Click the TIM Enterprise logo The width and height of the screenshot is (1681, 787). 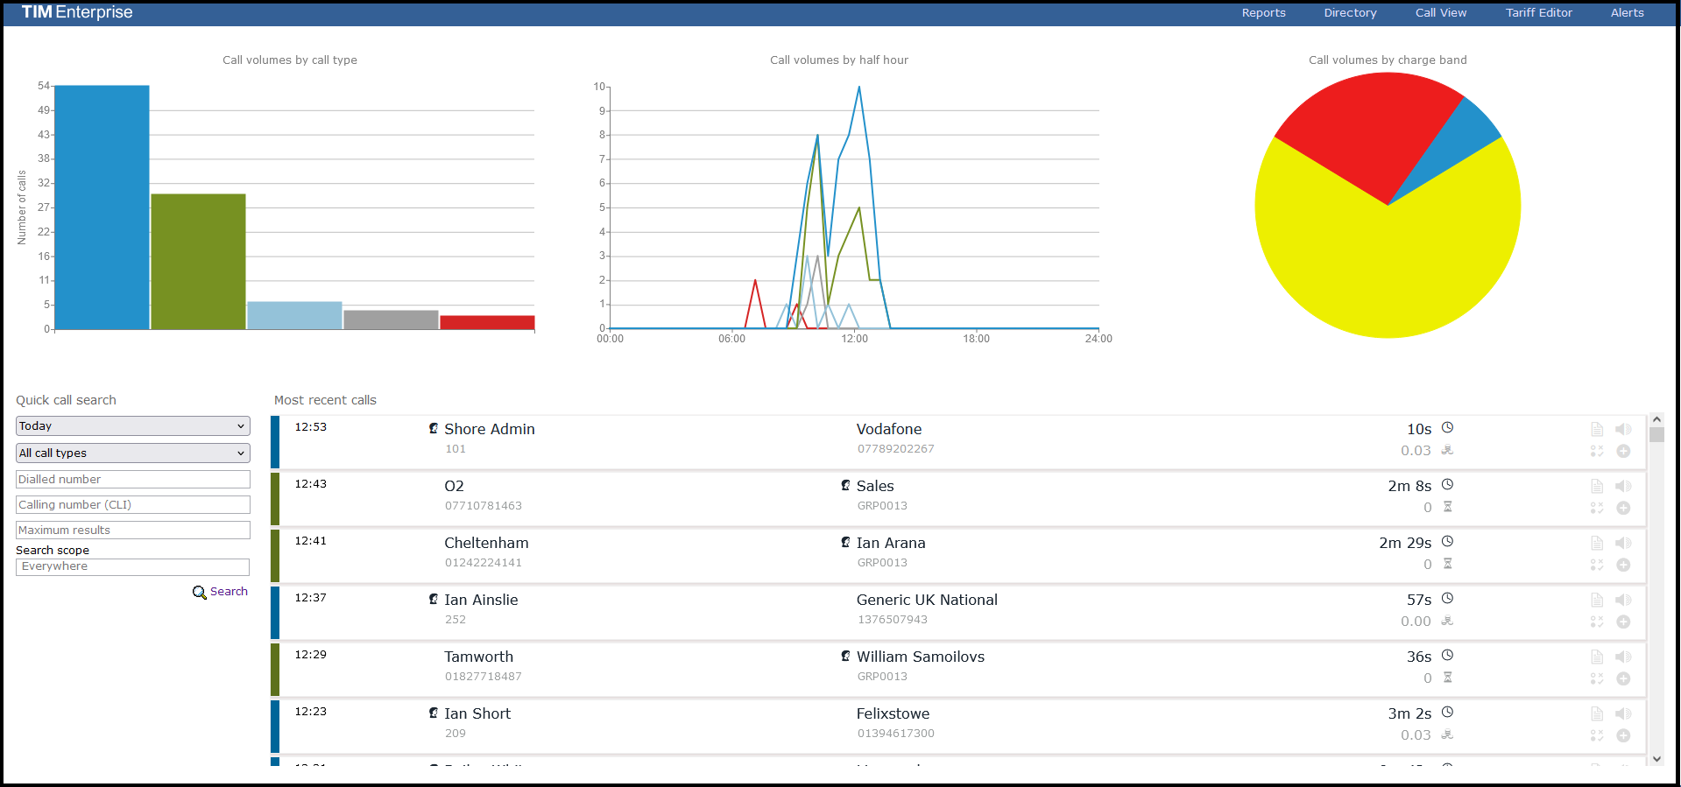[x=77, y=12]
